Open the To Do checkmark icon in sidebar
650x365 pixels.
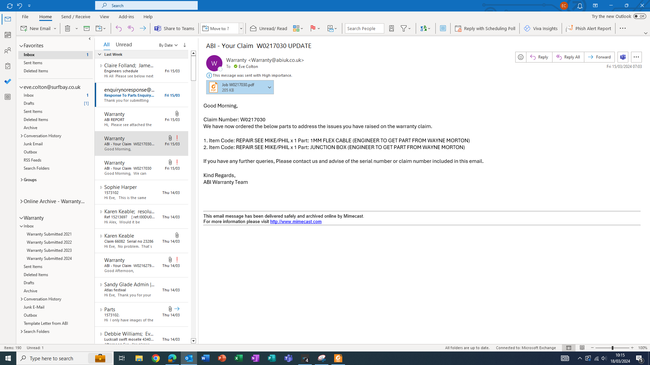pos(7,81)
